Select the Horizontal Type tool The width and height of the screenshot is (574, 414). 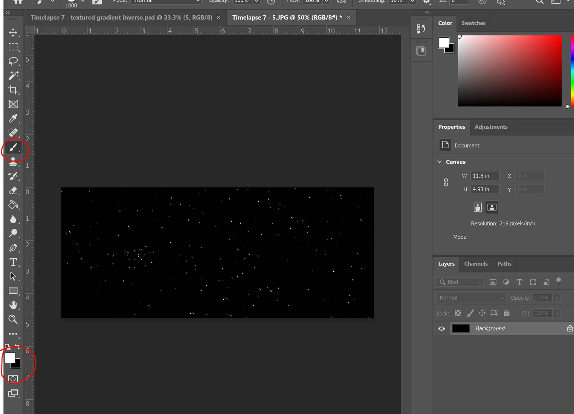(x=13, y=262)
